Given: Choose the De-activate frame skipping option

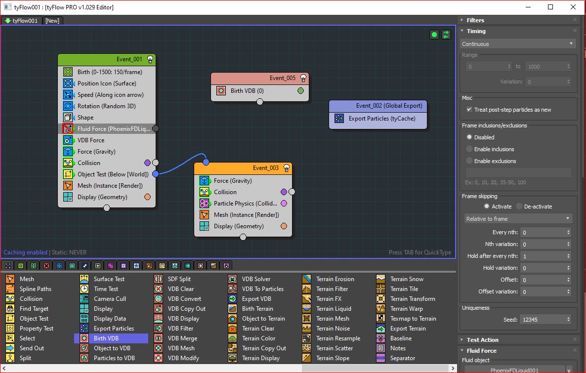Looking at the screenshot, I should (x=519, y=207).
